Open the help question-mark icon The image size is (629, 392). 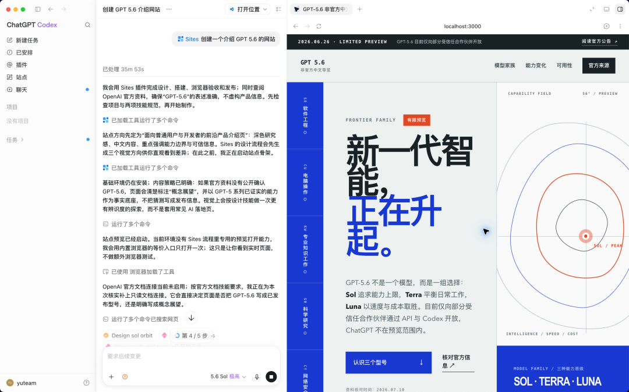(x=86, y=383)
